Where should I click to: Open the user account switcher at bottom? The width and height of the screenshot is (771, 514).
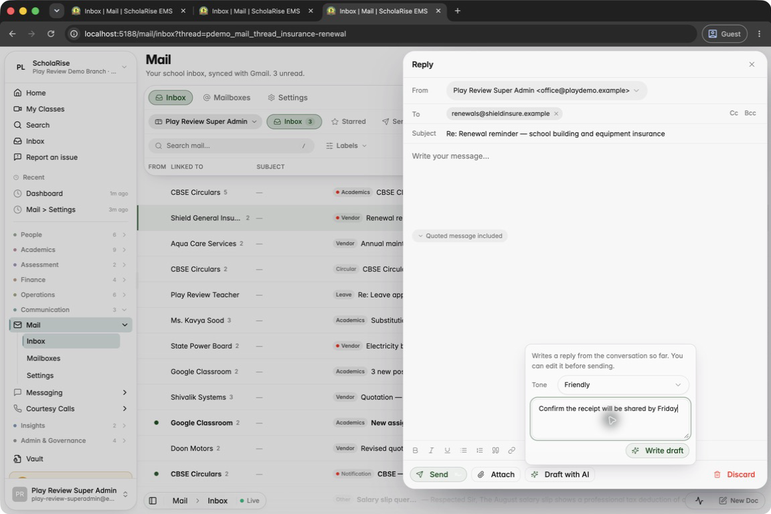70,494
